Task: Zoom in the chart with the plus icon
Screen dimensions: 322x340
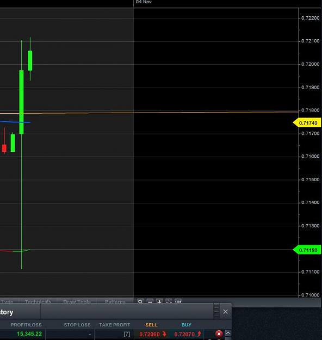Action: click(x=159, y=301)
